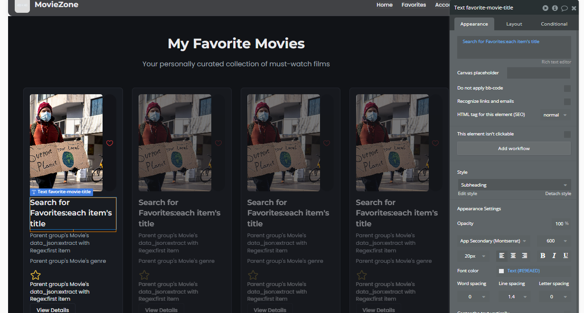Click the heart icon on fourth movie card
This screenshot has width=584, height=313.
pyautogui.click(x=435, y=143)
